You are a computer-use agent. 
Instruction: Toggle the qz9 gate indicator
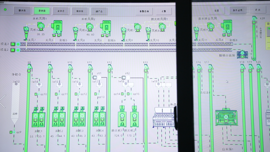click(x=11, y=132)
